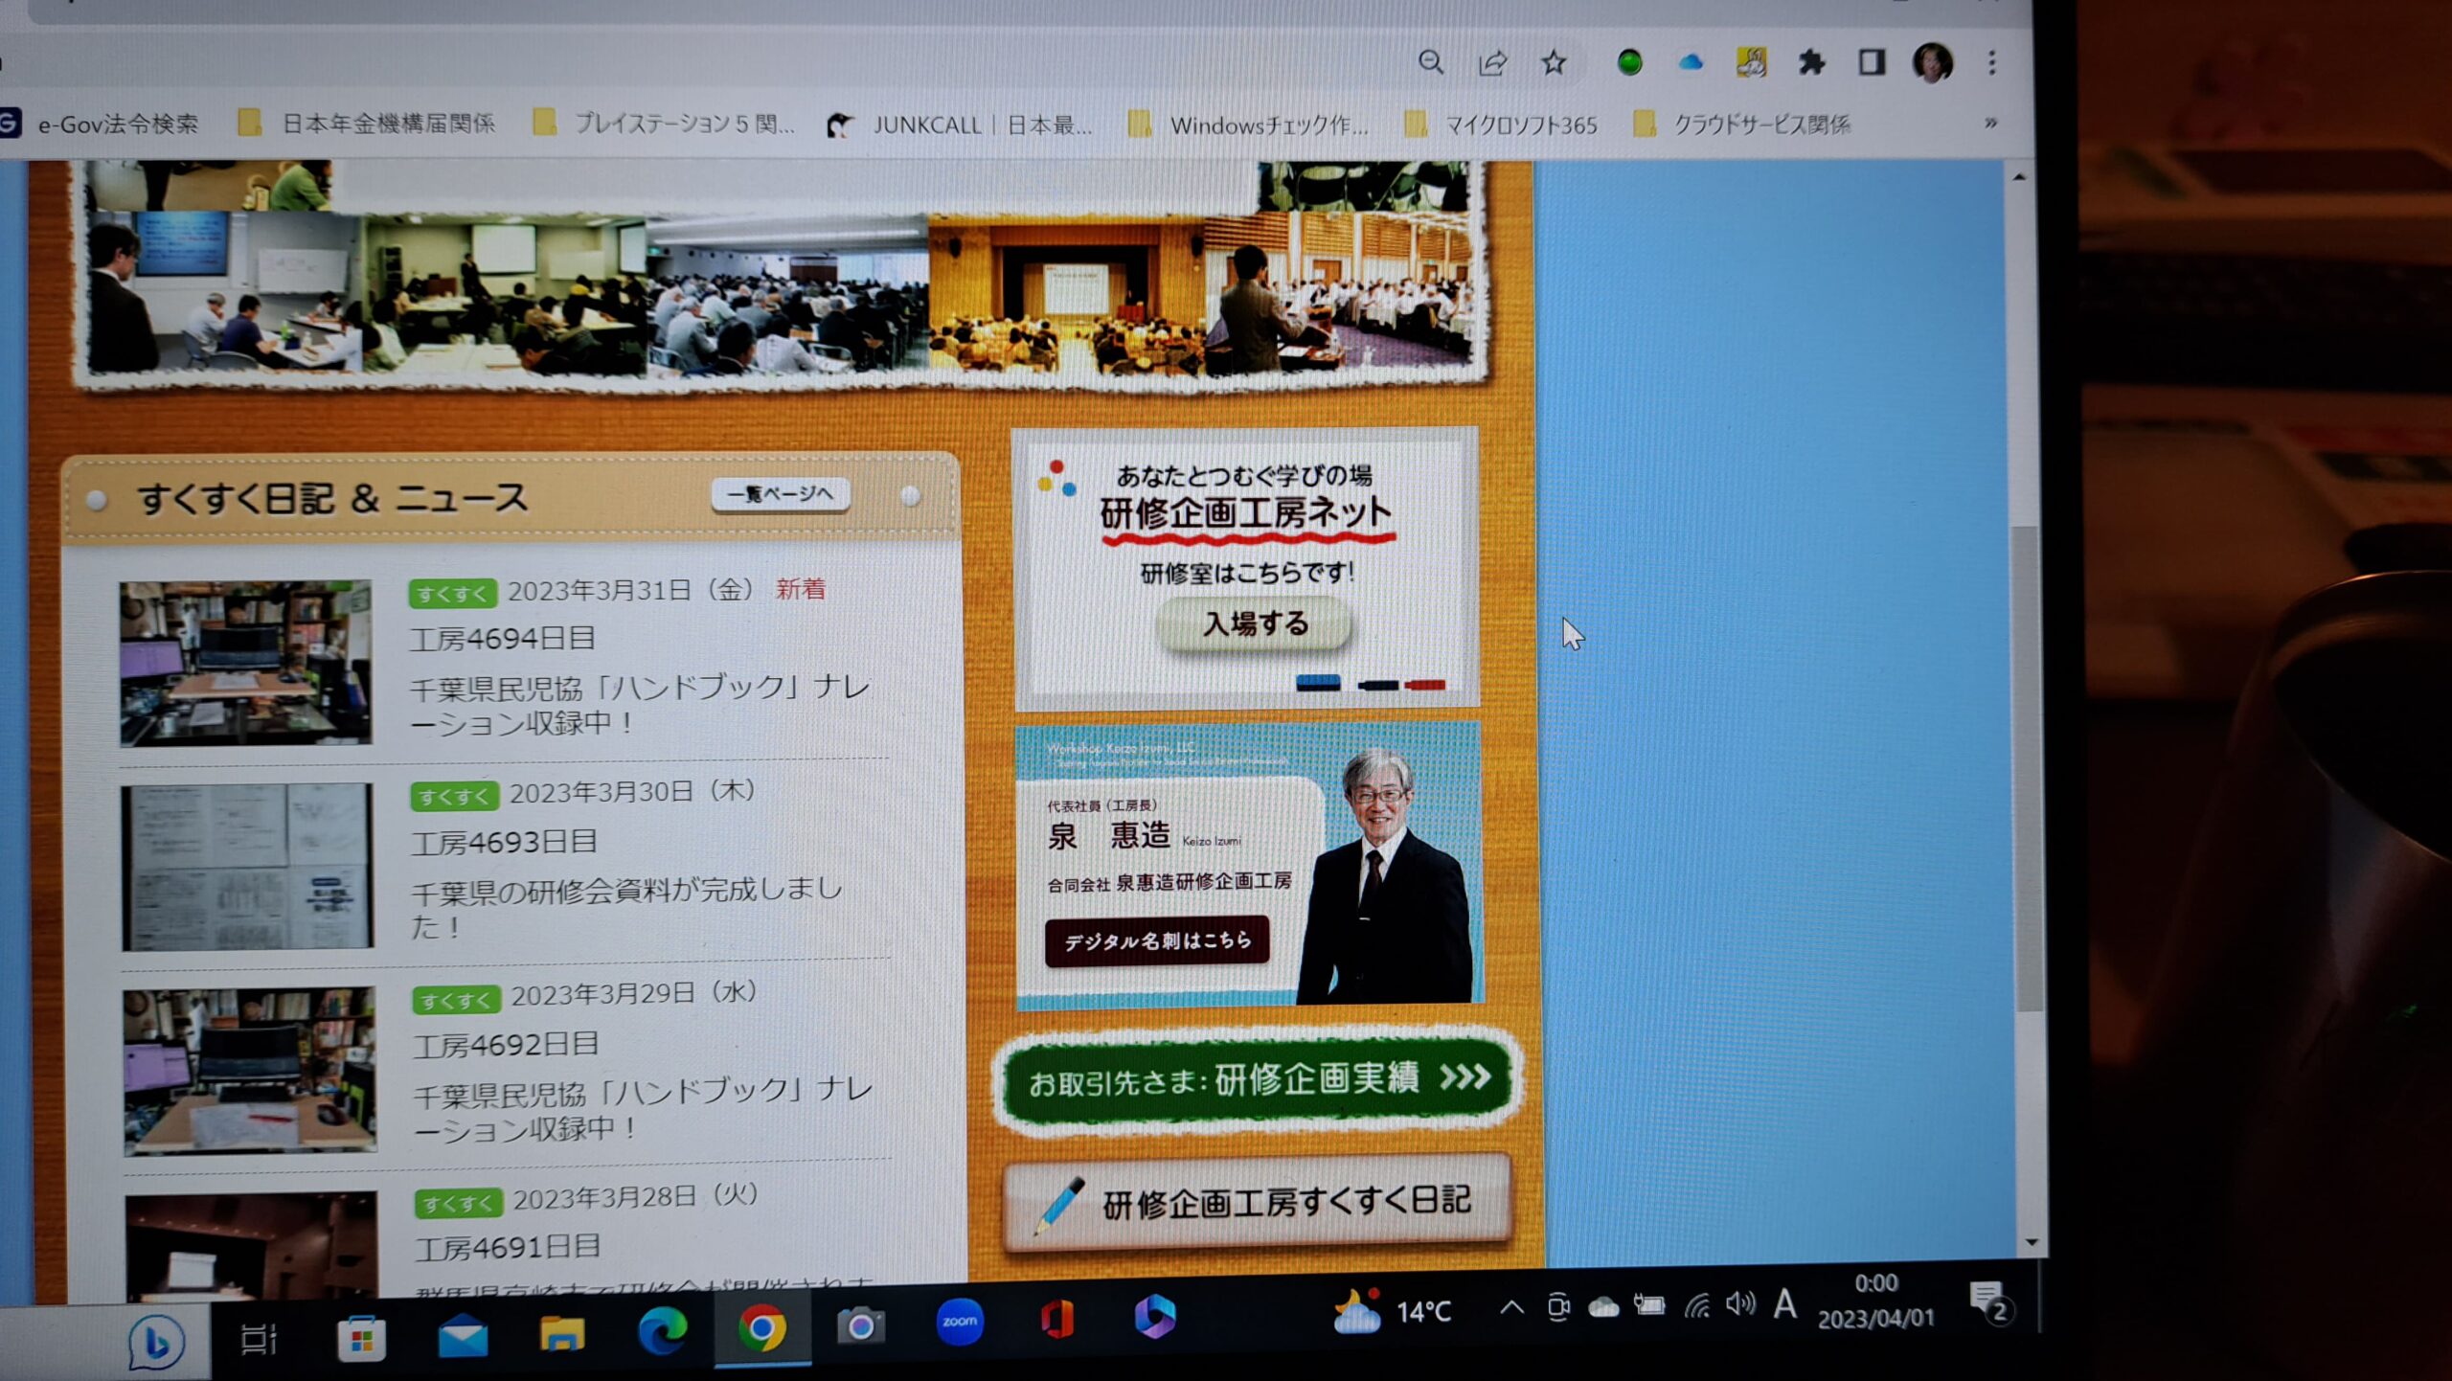Open the 2023年3月31日 diary thumbnail

tap(246, 663)
